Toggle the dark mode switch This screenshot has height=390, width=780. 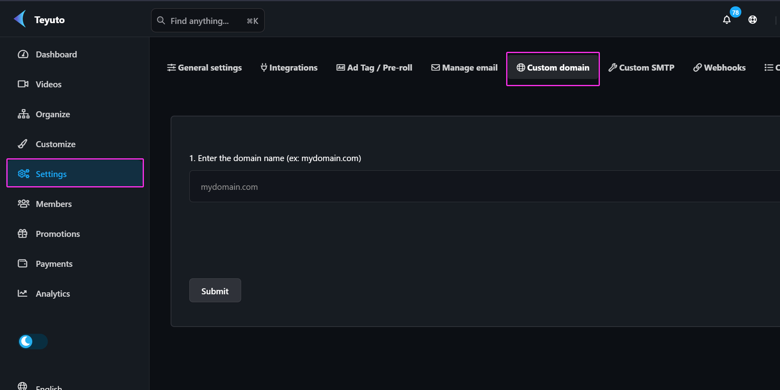[x=33, y=341]
